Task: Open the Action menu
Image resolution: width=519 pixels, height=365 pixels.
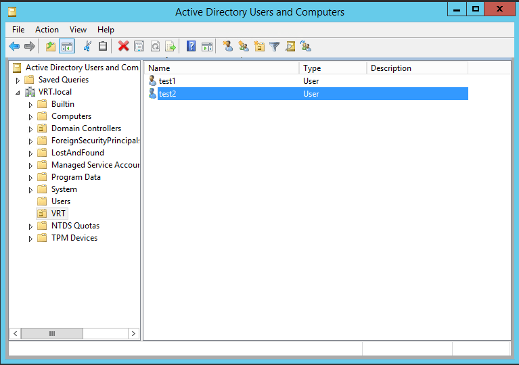Action: (47, 30)
